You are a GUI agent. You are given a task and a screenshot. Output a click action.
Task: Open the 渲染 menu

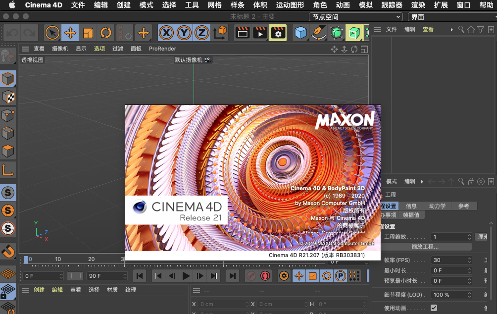pyautogui.click(x=418, y=5)
